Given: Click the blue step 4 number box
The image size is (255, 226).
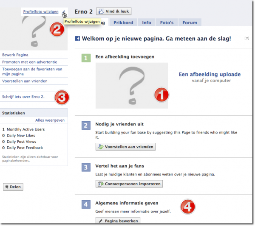Looking at the screenshot, I should click(x=86, y=204).
